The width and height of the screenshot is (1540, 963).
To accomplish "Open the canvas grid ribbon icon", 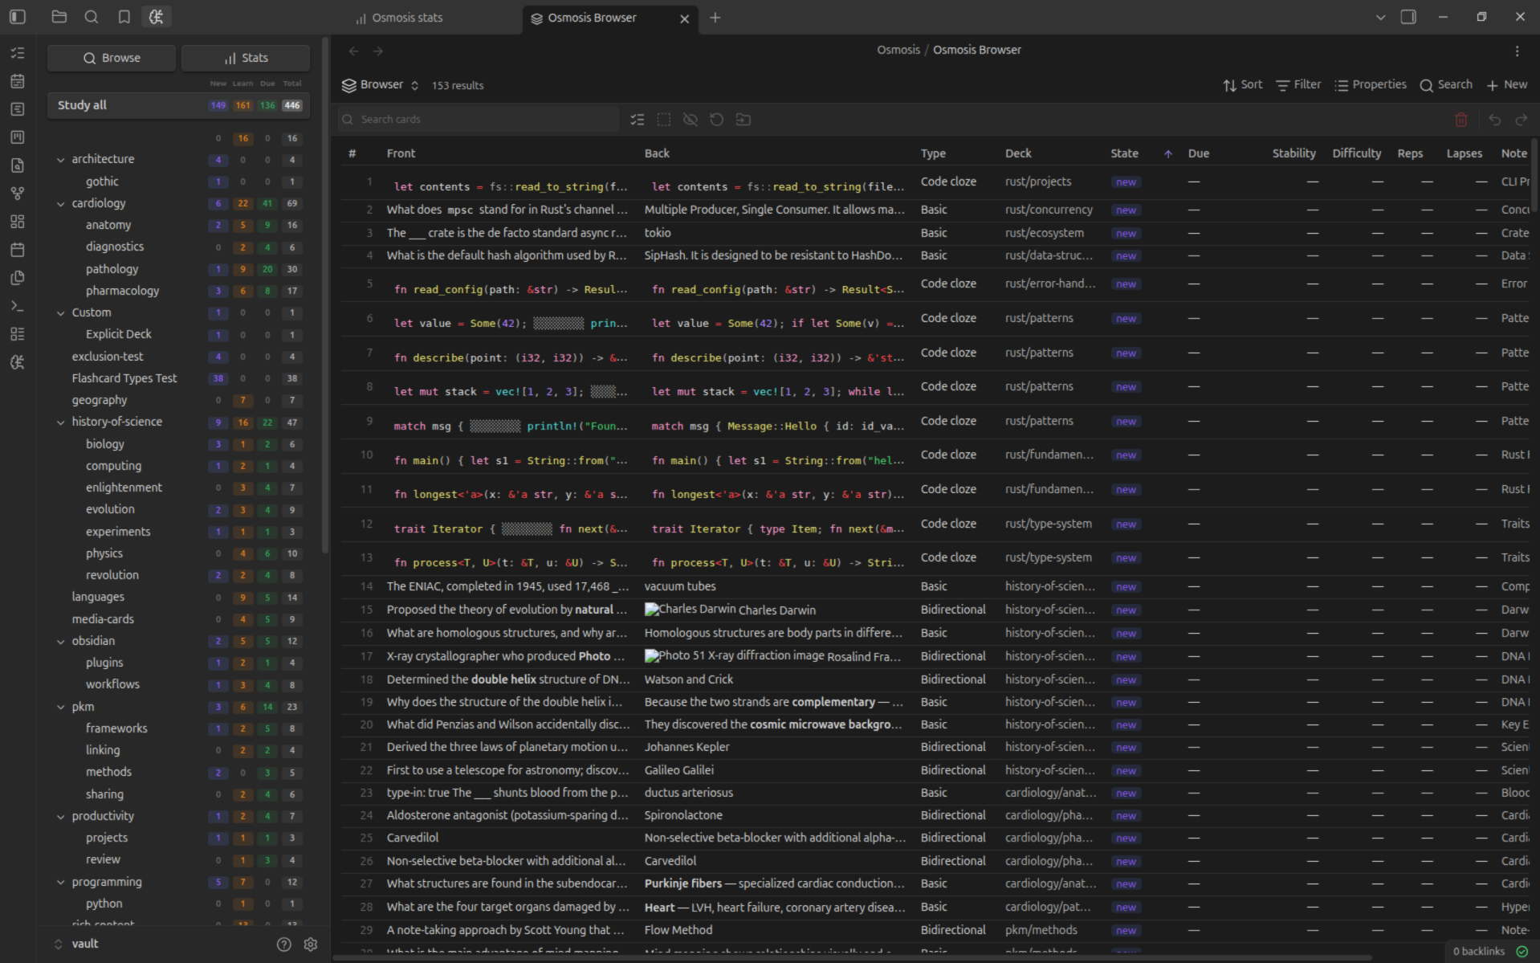I will pyautogui.click(x=18, y=222).
